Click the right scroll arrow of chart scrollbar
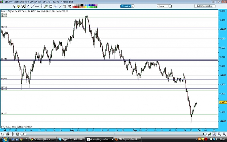Viewport: 227px width, 142px height. pyautogui.click(x=205, y=134)
